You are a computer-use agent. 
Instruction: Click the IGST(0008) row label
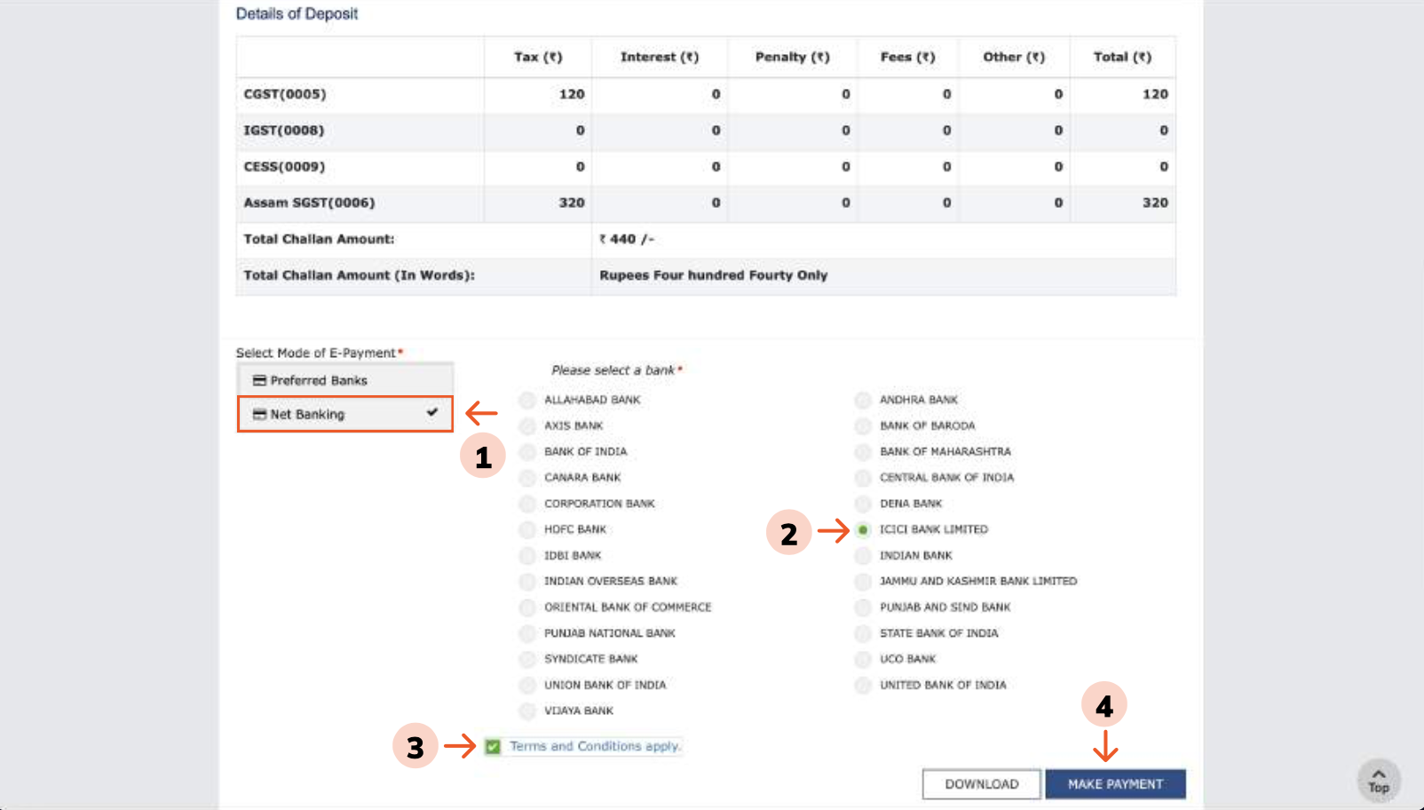pos(284,131)
